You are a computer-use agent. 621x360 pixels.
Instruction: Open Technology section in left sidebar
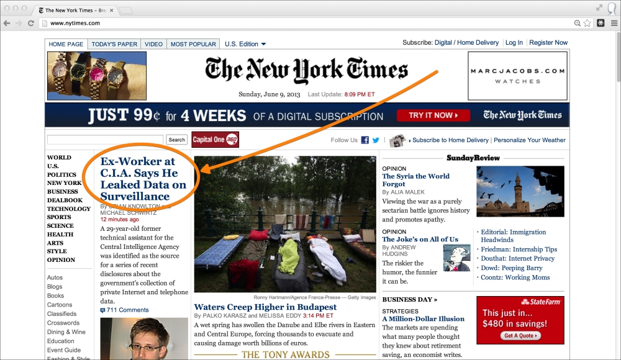[x=69, y=209]
